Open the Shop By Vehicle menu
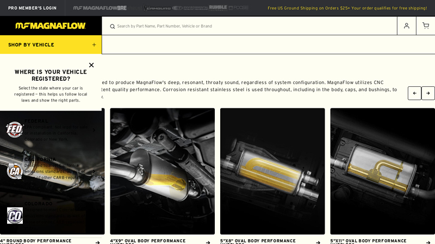This screenshot has height=244, width=435. click(x=51, y=44)
